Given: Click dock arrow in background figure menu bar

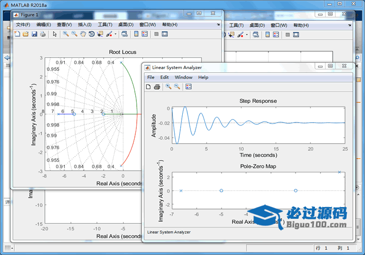Looking at the screenshot, I should click(350, 25).
